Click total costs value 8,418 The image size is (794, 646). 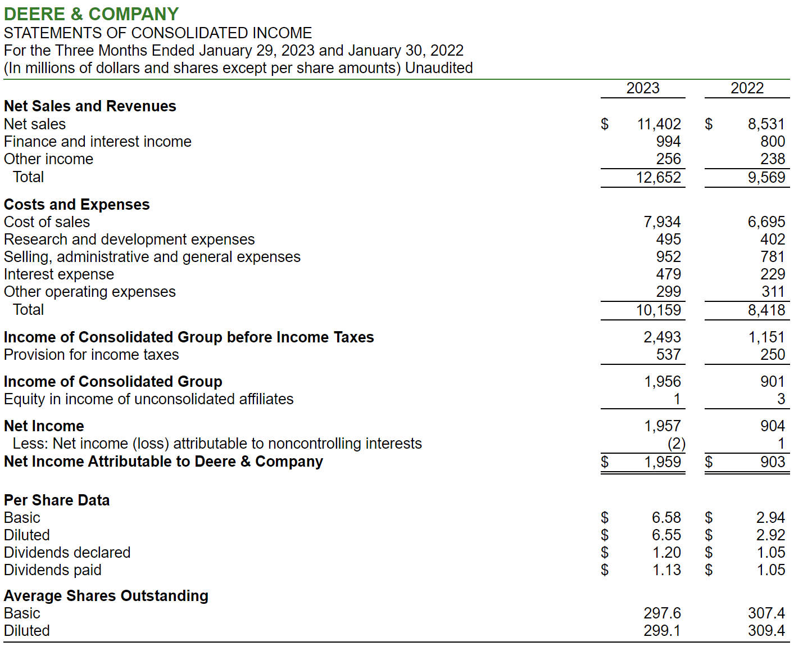766,310
